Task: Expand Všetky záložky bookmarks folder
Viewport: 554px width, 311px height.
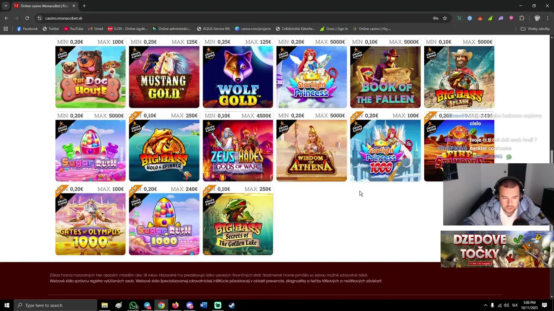Action: pyautogui.click(x=535, y=29)
